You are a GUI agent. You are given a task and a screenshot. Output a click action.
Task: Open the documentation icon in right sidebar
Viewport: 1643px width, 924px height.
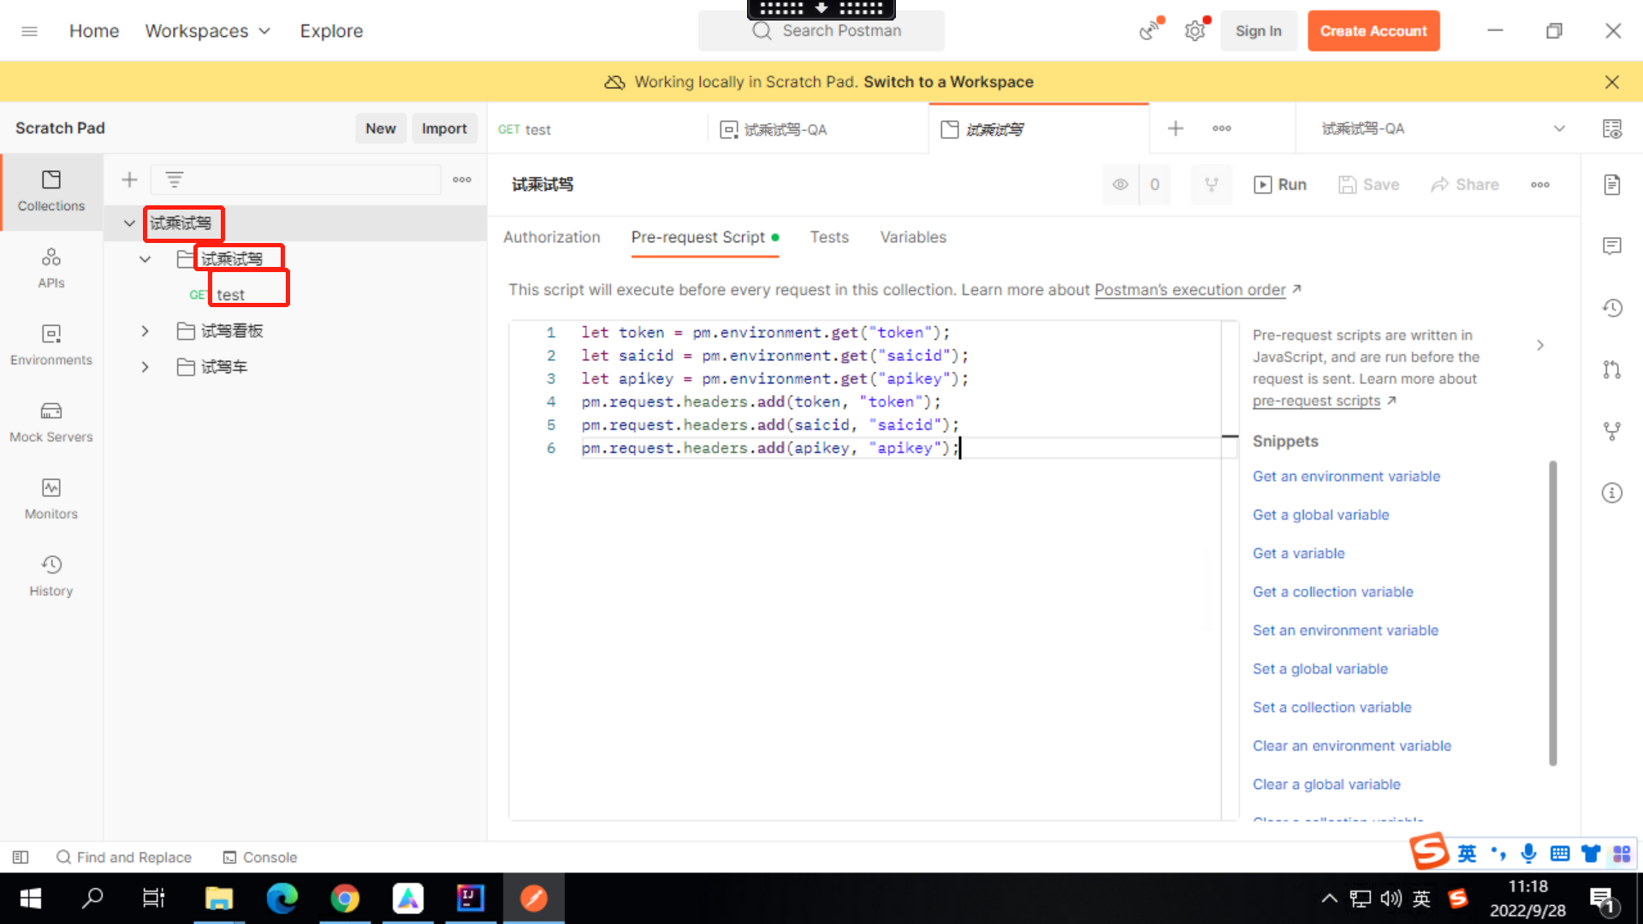1612,185
